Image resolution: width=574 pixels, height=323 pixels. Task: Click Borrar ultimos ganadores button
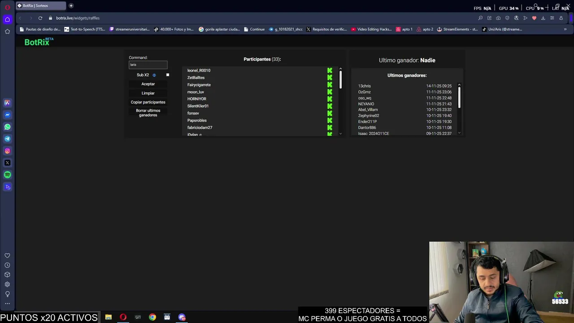148,113
